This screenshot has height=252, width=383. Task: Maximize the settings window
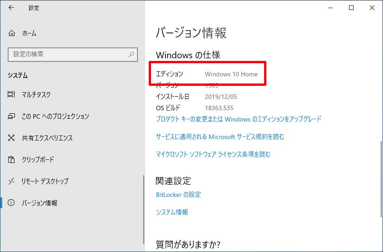[x=351, y=8]
